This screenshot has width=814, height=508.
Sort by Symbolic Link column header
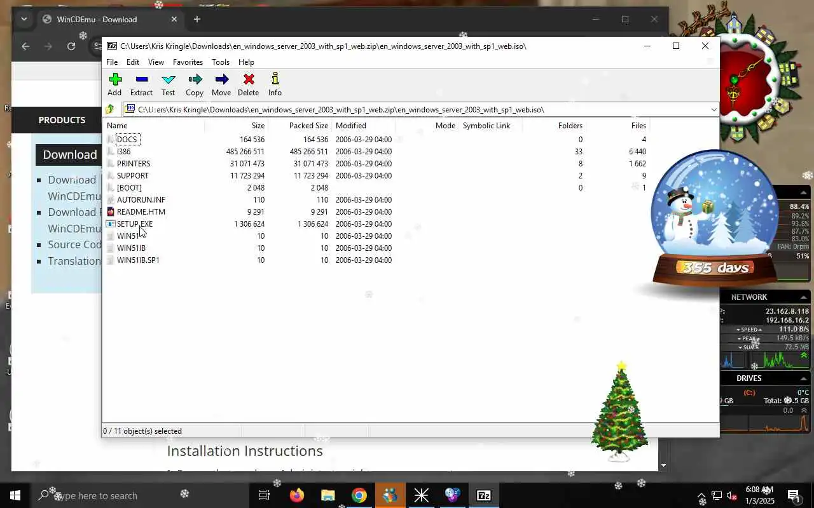point(490,125)
